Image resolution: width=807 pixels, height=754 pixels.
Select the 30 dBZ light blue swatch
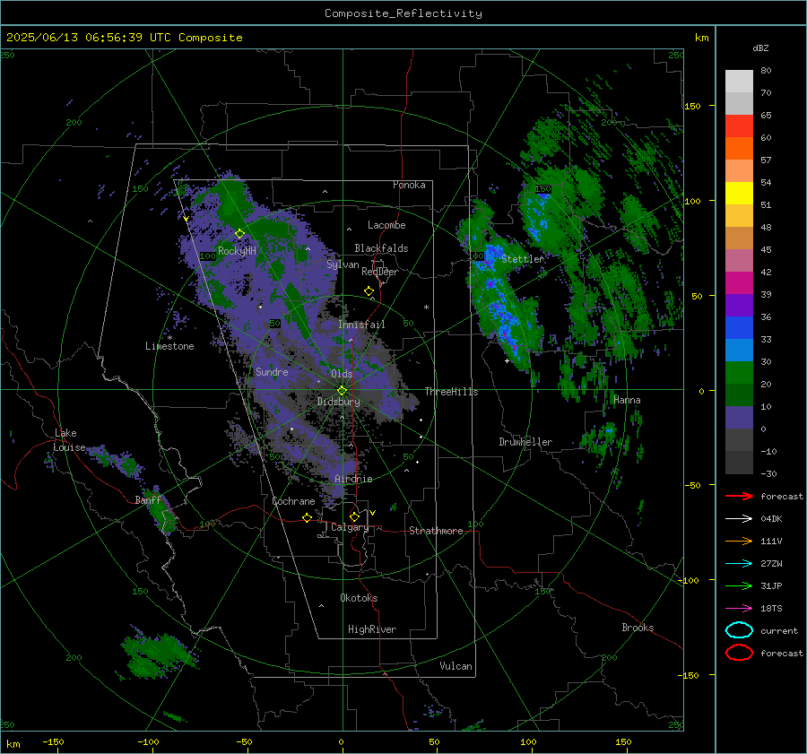tap(739, 350)
